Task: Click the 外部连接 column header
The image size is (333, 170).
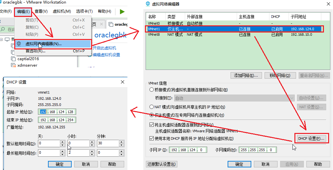Action: click(211, 17)
